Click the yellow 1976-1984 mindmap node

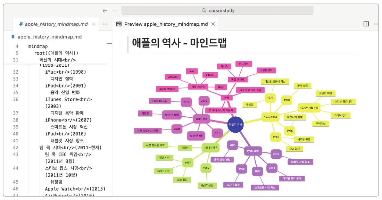click(x=271, y=117)
